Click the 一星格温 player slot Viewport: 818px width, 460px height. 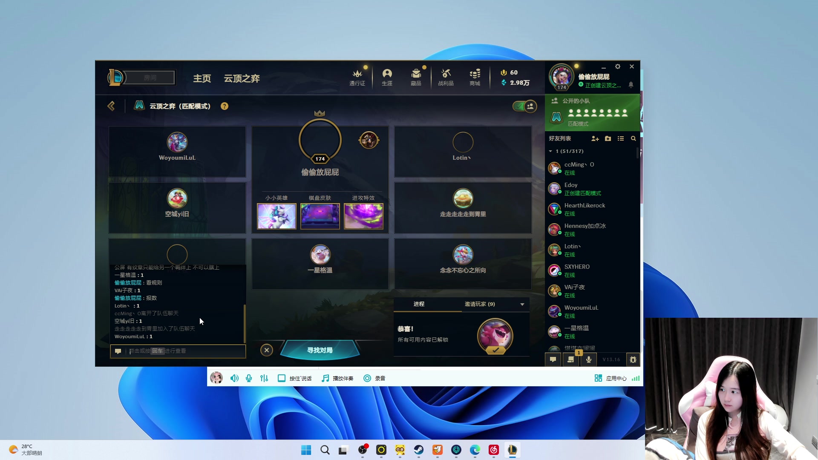(320, 264)
